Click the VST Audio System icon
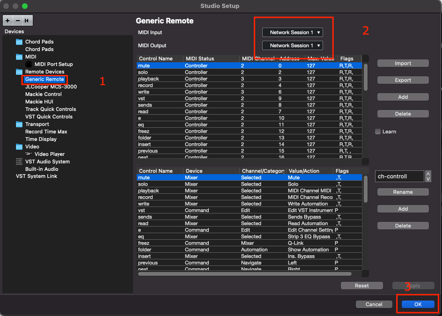The width and height of the screenshot is (442, 316). pos(19,162)
